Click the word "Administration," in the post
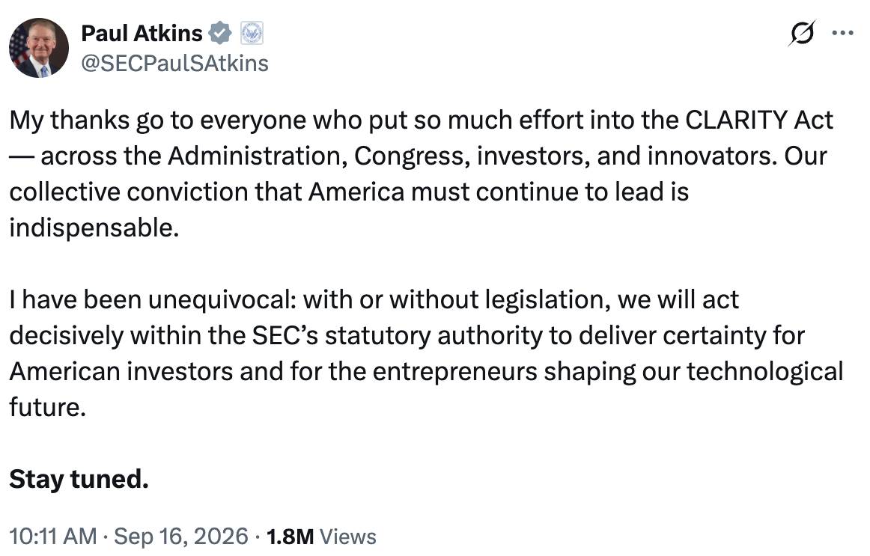 click(258, 156)
